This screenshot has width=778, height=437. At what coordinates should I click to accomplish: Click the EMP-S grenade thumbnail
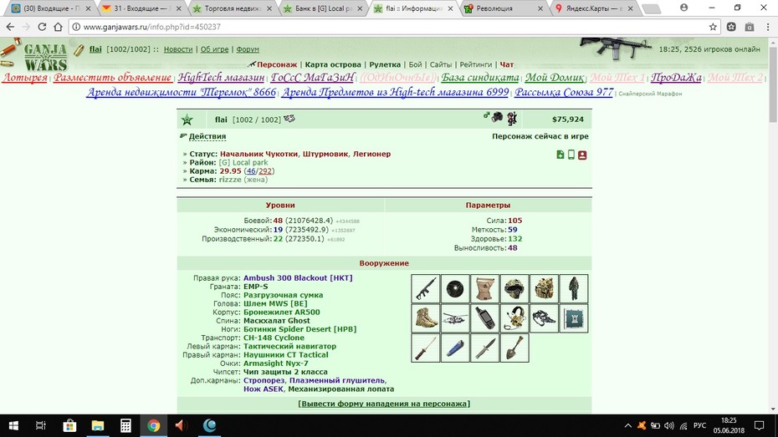(x=455, y=288)
